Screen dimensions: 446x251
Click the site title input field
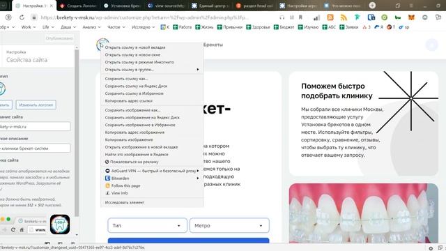pyautogui.click(x=35, y=127)
